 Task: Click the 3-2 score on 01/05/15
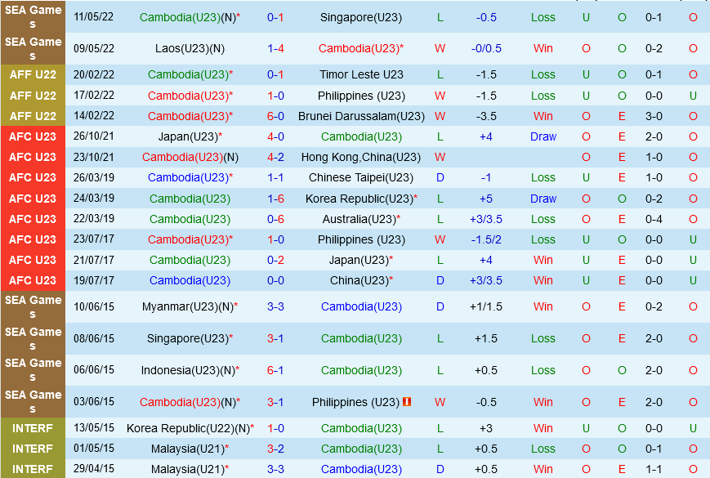coord(275,449)
